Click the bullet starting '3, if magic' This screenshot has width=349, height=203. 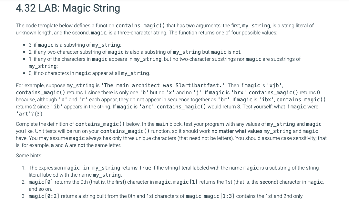tap(75, 45)
